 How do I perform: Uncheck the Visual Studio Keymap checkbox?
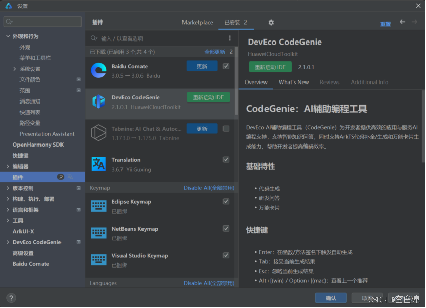click(226, 255)
